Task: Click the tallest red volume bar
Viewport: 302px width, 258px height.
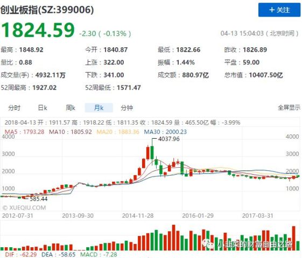Action: click(173, 238)
